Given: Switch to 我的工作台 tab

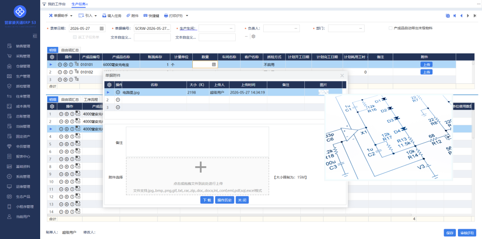Looking at the screenshot, I should click(x=57, y=4).
